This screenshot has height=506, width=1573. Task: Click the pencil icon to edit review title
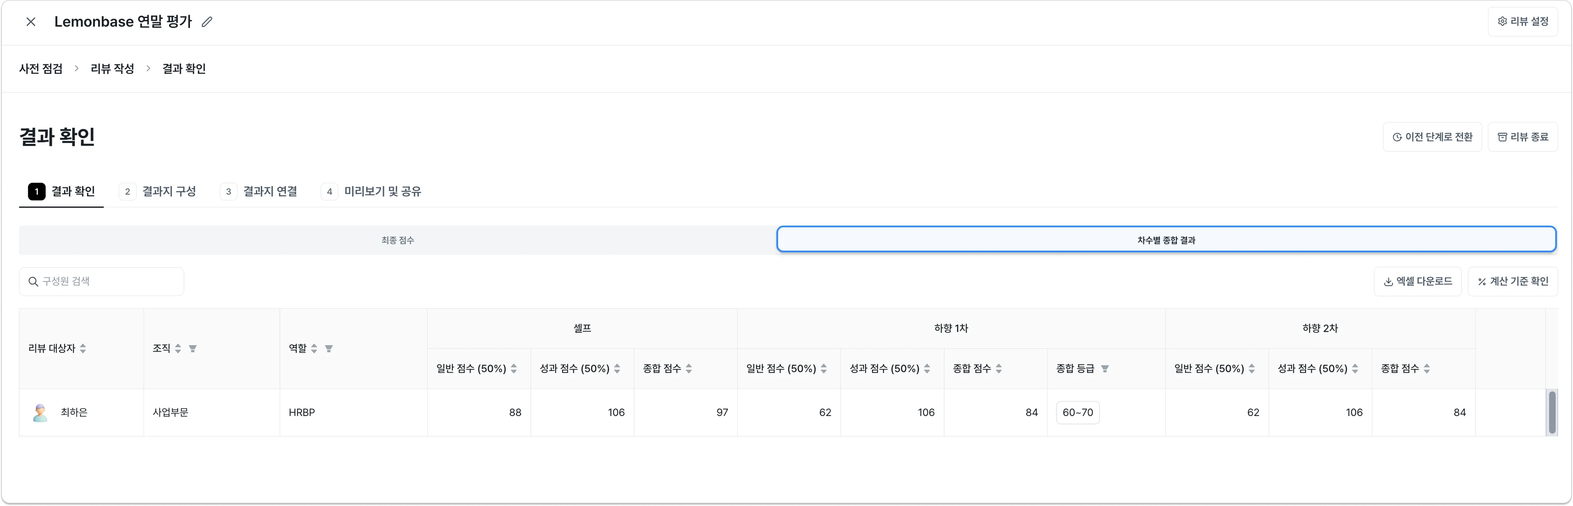pos(207,22)
